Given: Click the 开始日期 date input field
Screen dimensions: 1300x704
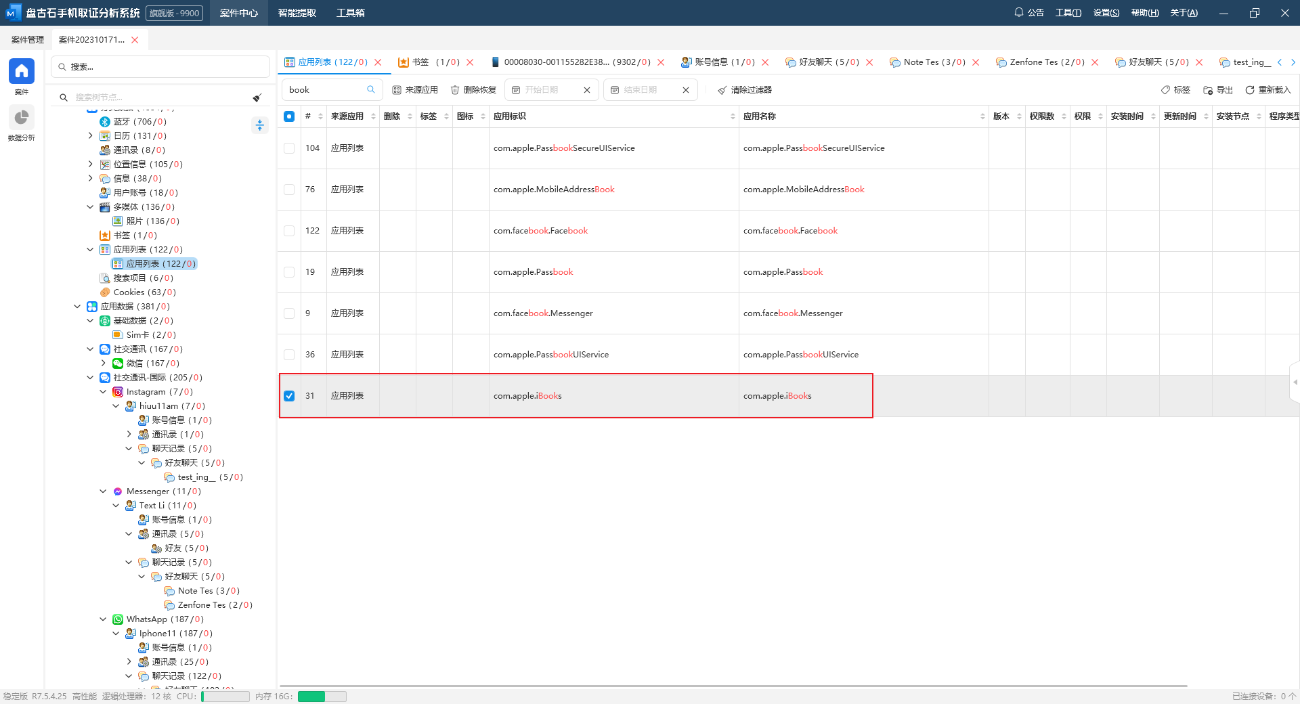Looking at the screenshot, I should (x=547, y=90).
